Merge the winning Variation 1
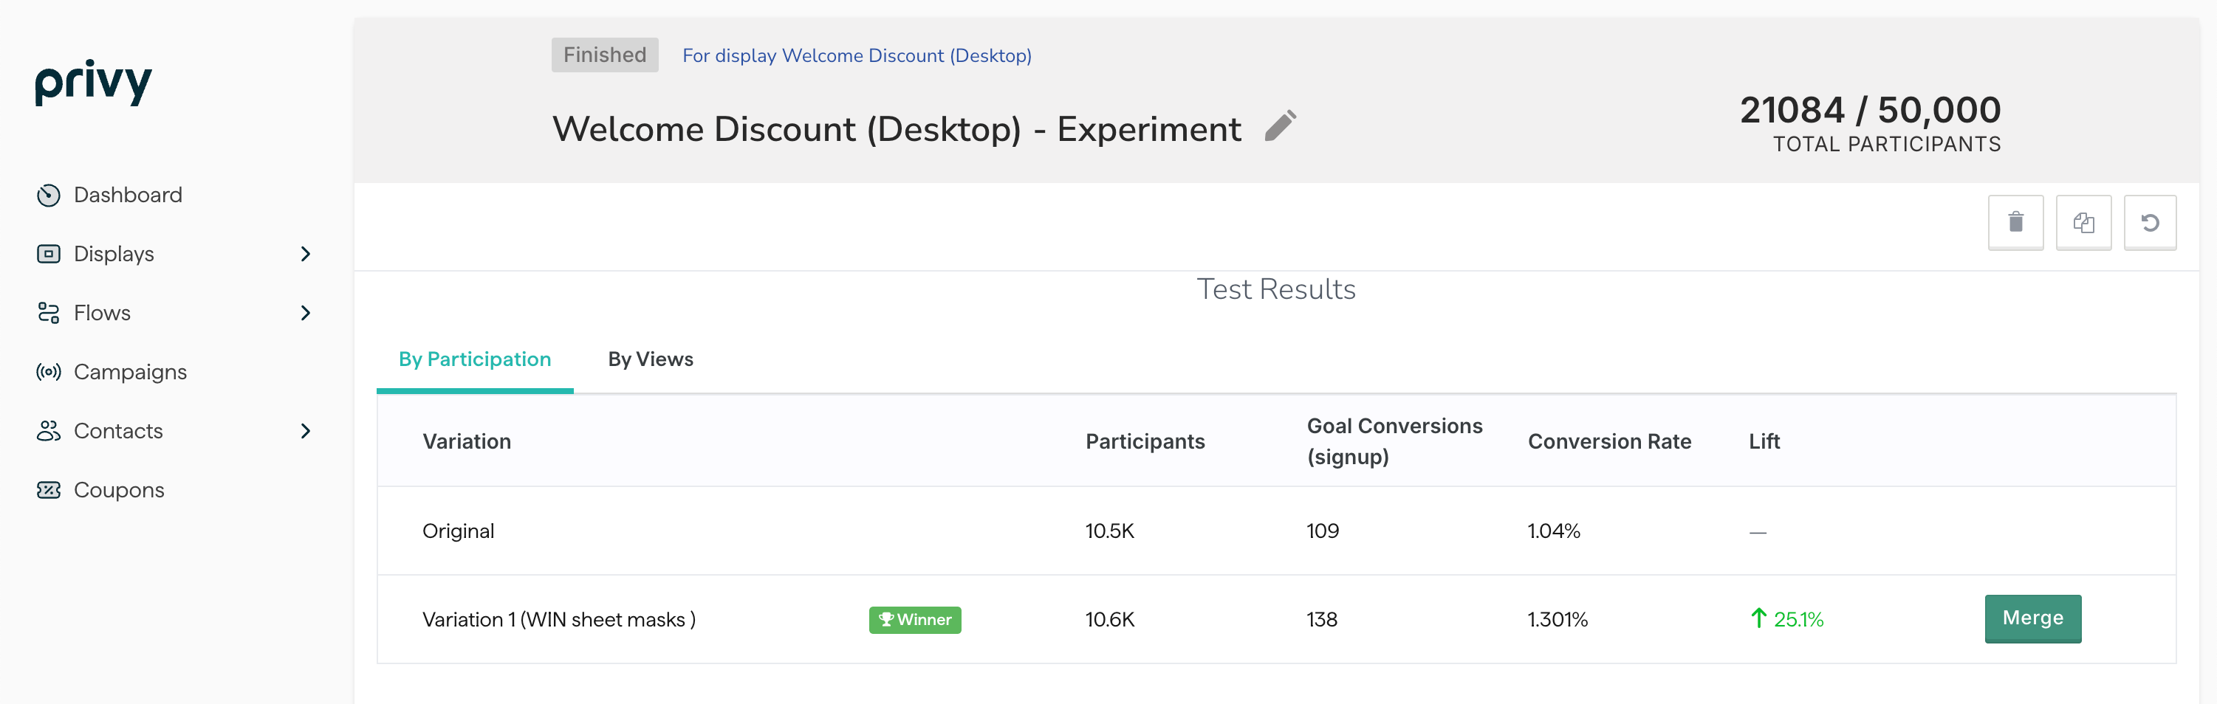 (x=2033, y=618)
